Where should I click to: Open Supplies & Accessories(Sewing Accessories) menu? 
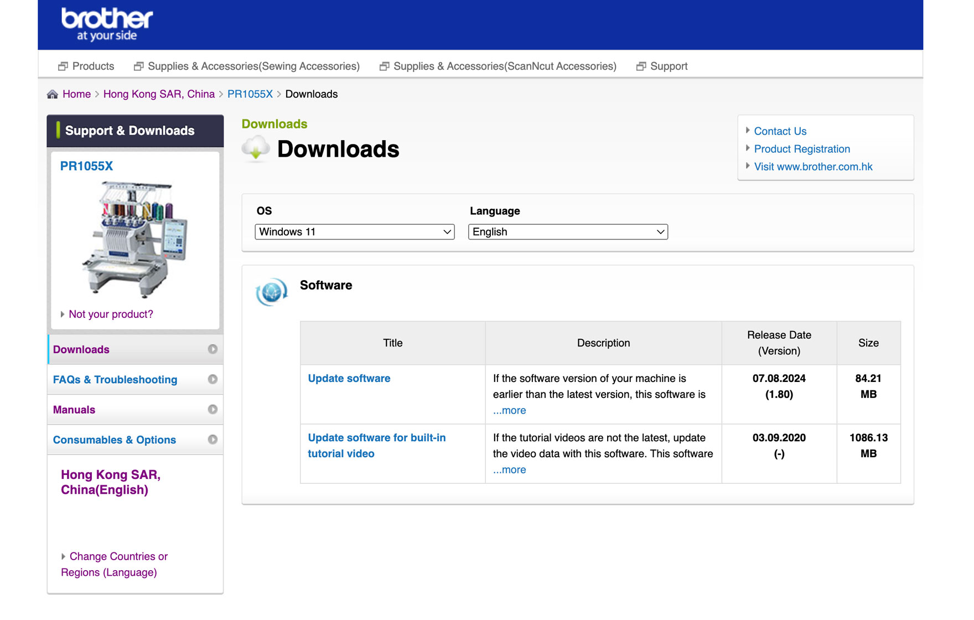[253, 66]
